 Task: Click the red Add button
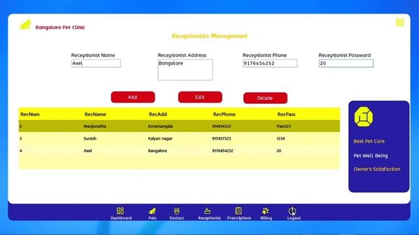(x=133, y=97)
